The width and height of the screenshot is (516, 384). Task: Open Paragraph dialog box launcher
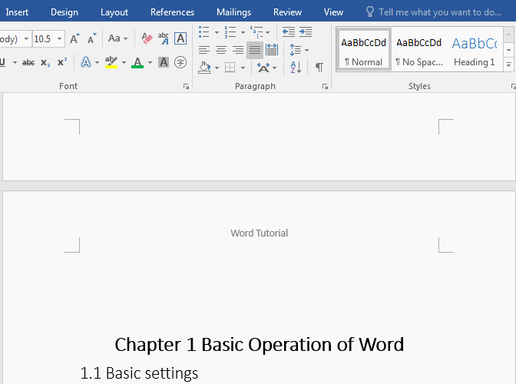click(325, 87)
